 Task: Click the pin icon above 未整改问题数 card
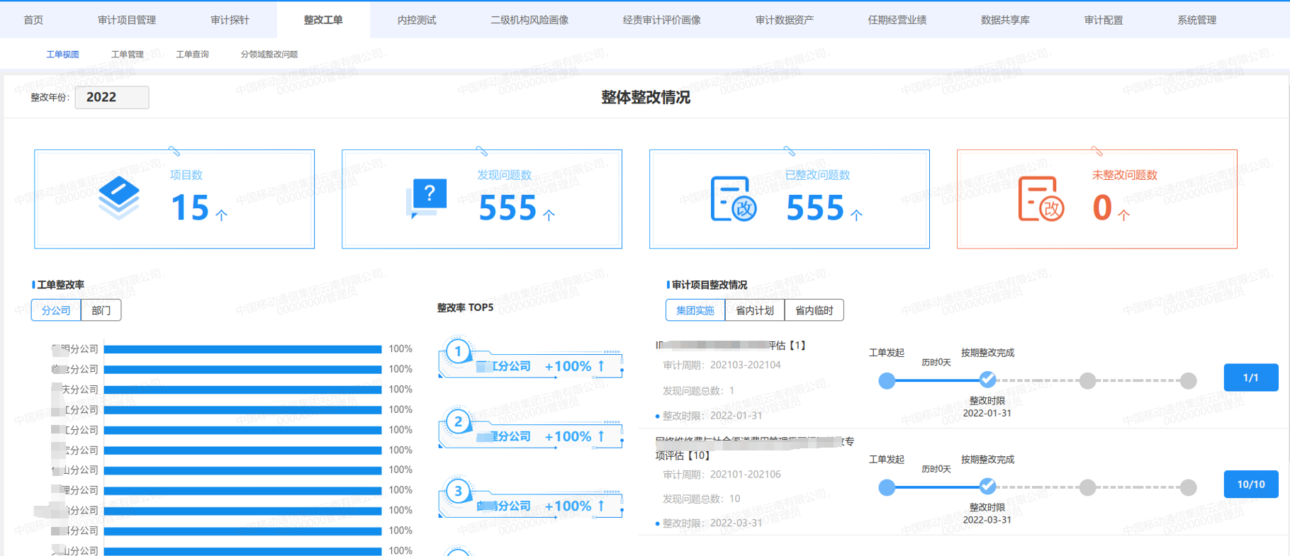point(1097,151)
